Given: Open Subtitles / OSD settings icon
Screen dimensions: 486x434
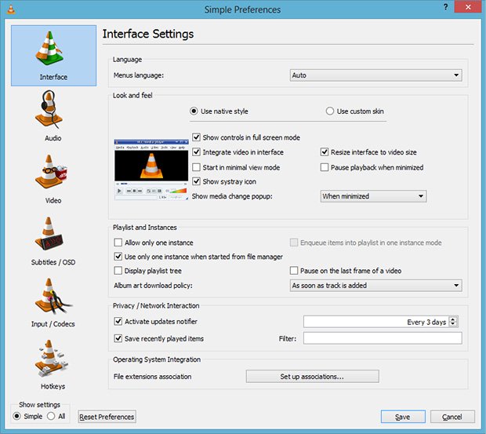Looking at the screenshot, I should click(x=49, y=234).
